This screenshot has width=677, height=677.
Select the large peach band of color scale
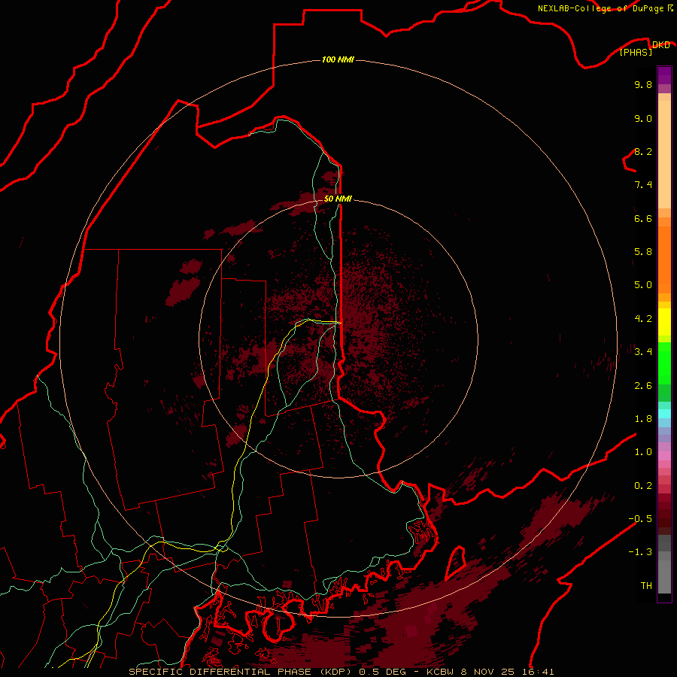tap(664, 154)
